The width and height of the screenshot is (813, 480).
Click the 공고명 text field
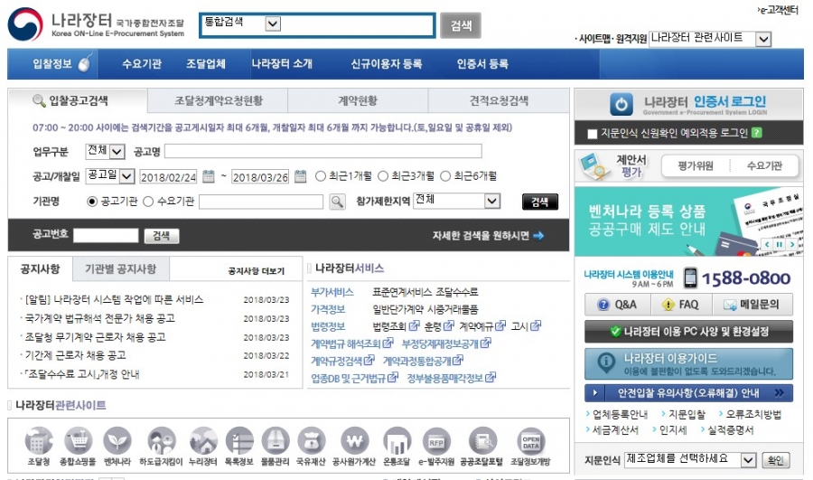(323, 151)
